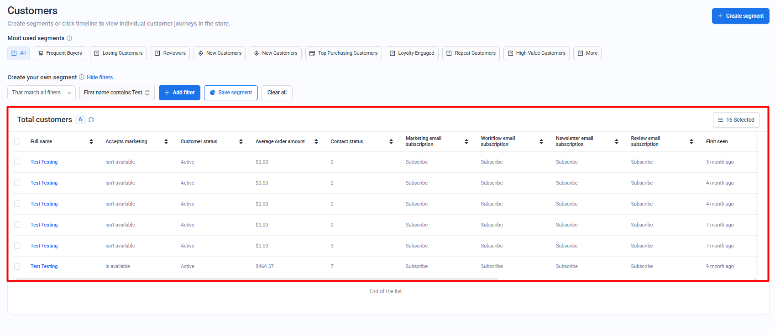Click info icon beside Create your own segment

[x=82, y=77]
